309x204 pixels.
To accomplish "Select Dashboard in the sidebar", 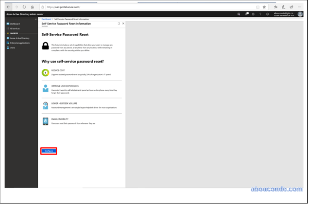I will coord(15,24).
